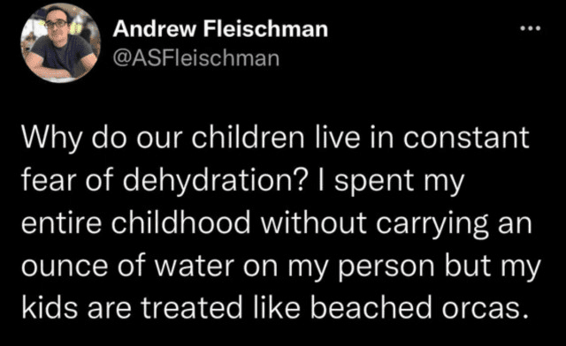
Task: Open the three-dot more options menu
Action: click(x=531, y=27)
